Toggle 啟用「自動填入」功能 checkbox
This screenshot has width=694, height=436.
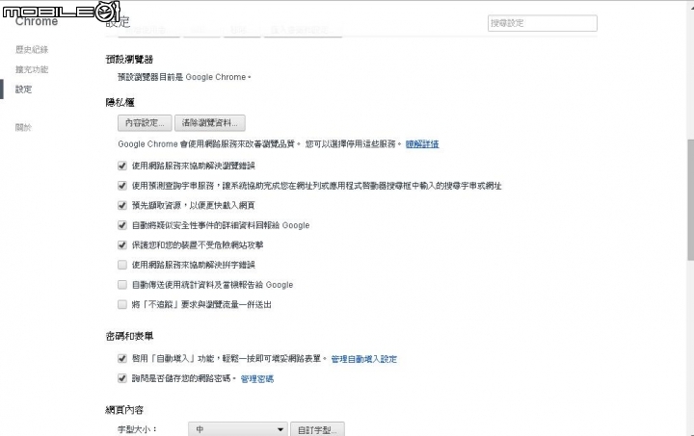click(x=122, y=358)
